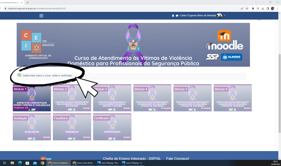
Task: Open the Chrome downloads icon
Action: pos(263,8)
